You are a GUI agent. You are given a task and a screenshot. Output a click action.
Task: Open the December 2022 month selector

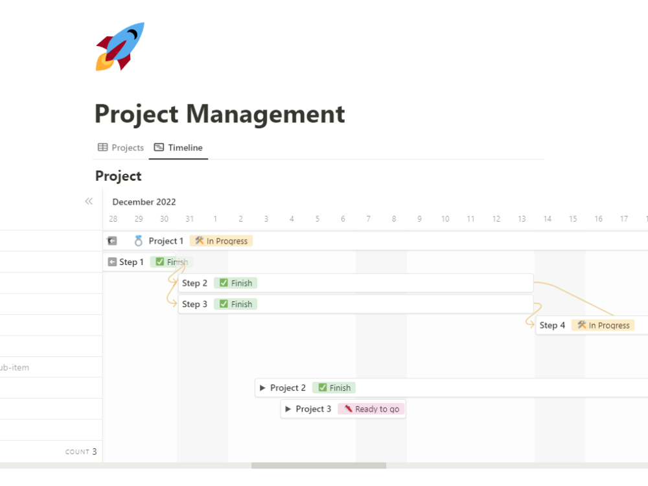144,202
